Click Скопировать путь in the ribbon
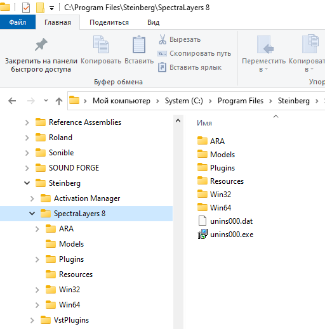Viewport: 325px width, 329px height. 194,53
